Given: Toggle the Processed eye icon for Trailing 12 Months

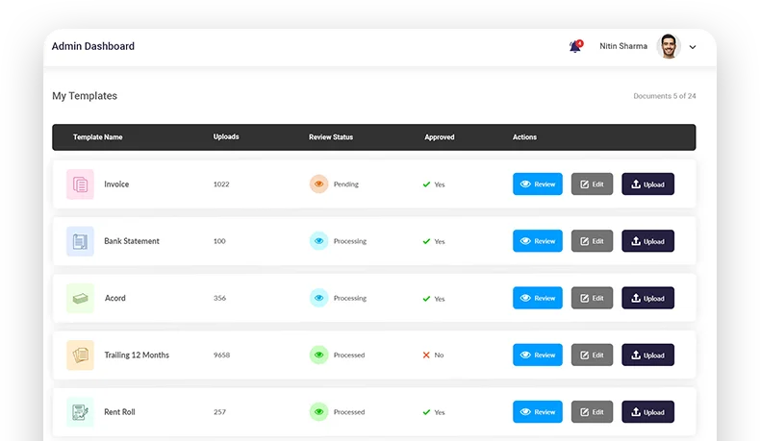Looking at the screenshot, I should [318, 355].
